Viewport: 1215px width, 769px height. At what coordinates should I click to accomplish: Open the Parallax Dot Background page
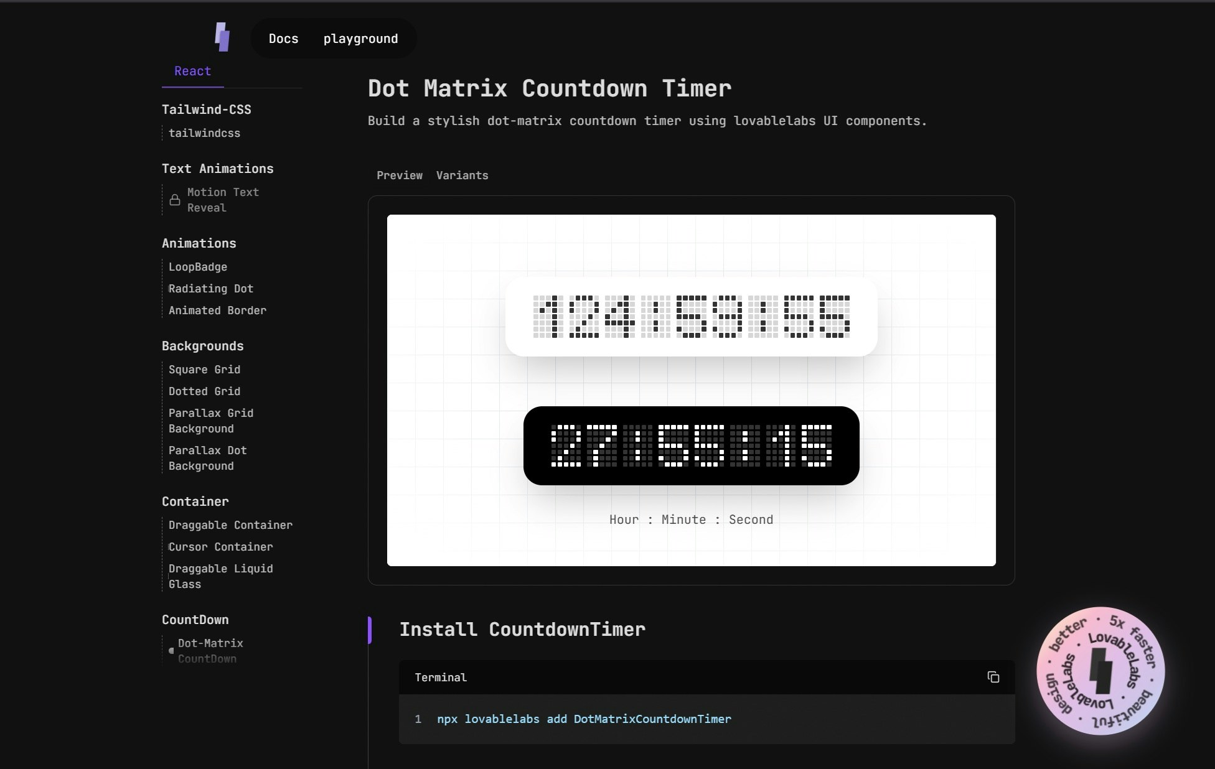(208, 458)
